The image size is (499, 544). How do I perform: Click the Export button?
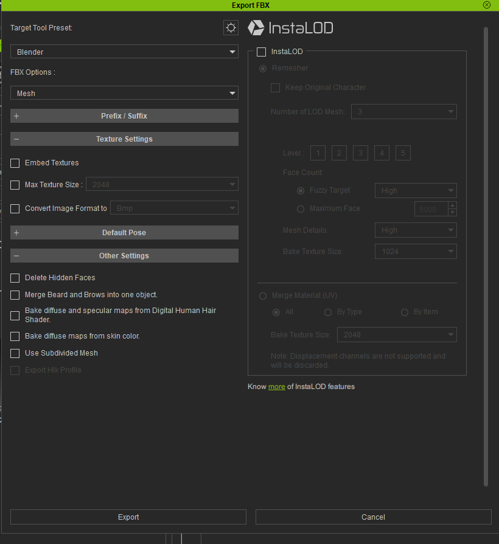[x=128, y=517]
